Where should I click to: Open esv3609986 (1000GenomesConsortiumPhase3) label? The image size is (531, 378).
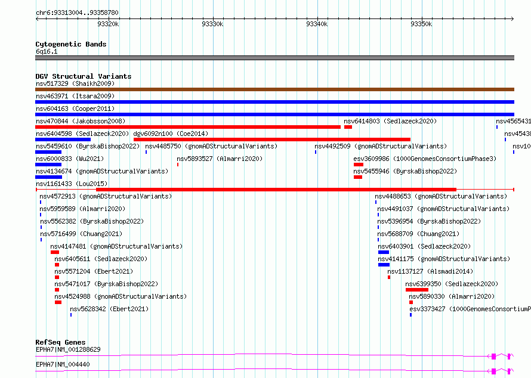pyautogui.click(x=425, y=159)
